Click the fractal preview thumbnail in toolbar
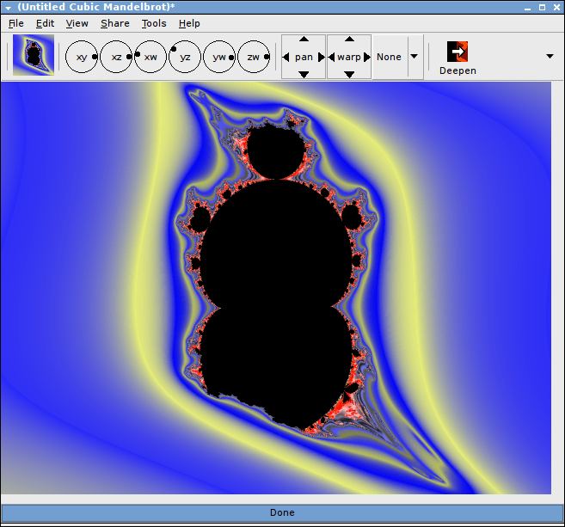This screenshot has width=565, height=527. (x=34, y=56)
